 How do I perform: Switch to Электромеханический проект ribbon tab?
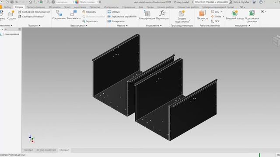(x=218, y=7)
